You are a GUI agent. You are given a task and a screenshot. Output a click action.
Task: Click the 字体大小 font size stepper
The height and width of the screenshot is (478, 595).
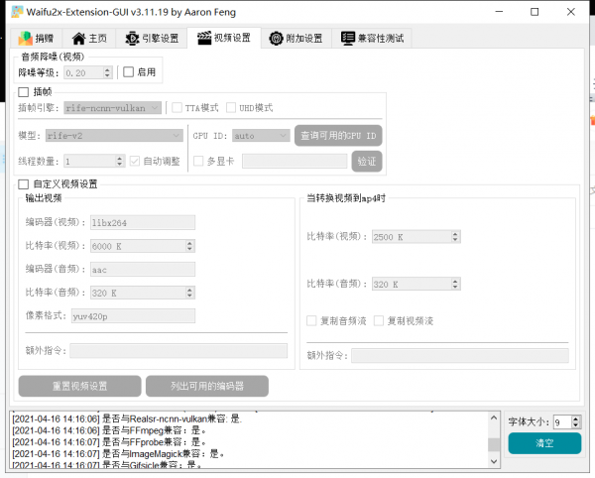tap(575, 421)
